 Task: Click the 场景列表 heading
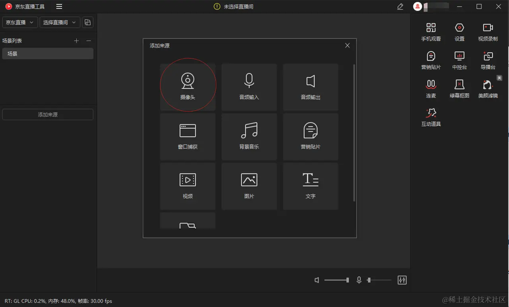12,41
